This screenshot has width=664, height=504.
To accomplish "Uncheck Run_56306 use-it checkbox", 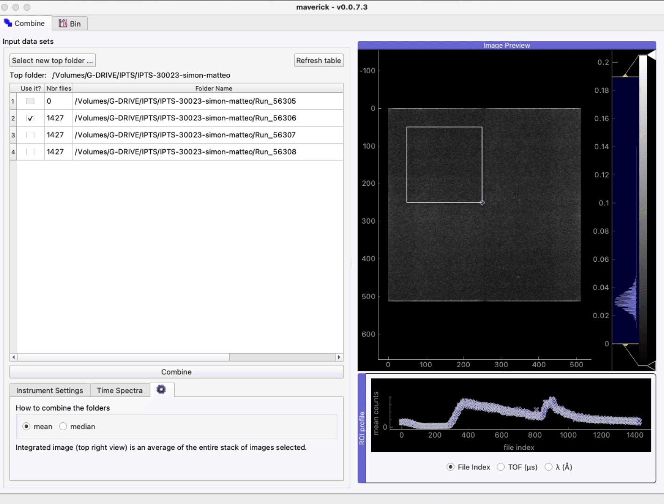I will point(30,118).
